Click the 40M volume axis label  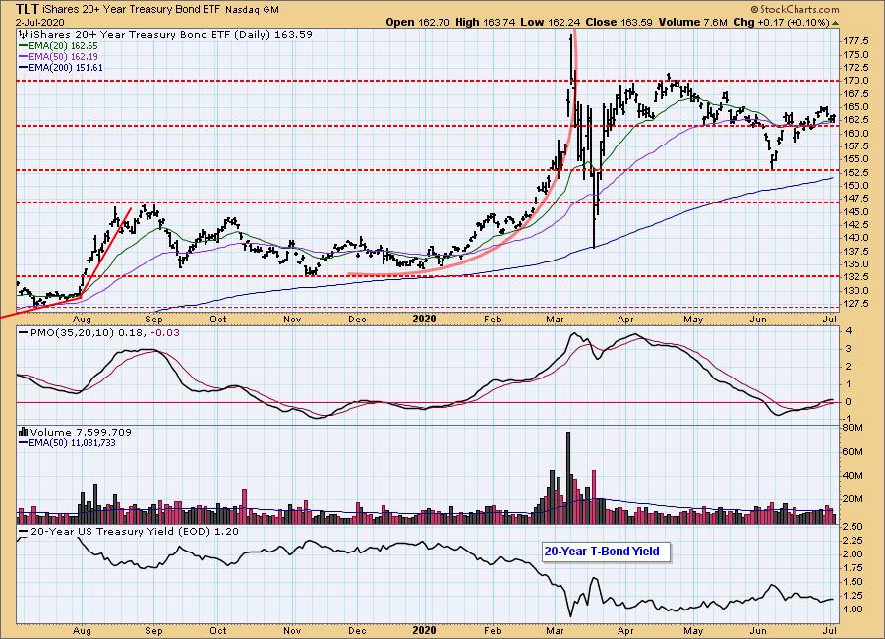click(854, 475)
